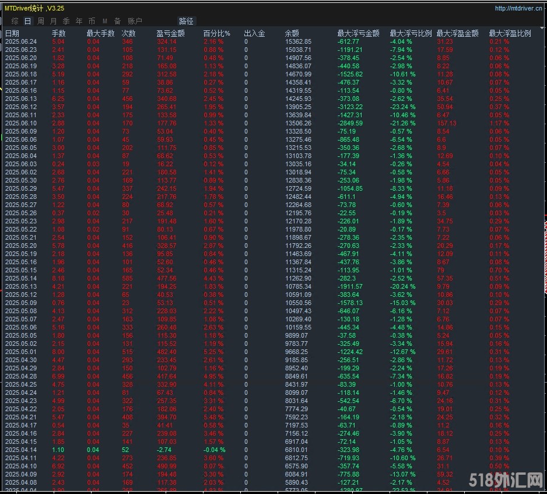Click loss ratio -10.61 %
The image size is (547, 494).
pyautogui.click(x=402, y=74)
